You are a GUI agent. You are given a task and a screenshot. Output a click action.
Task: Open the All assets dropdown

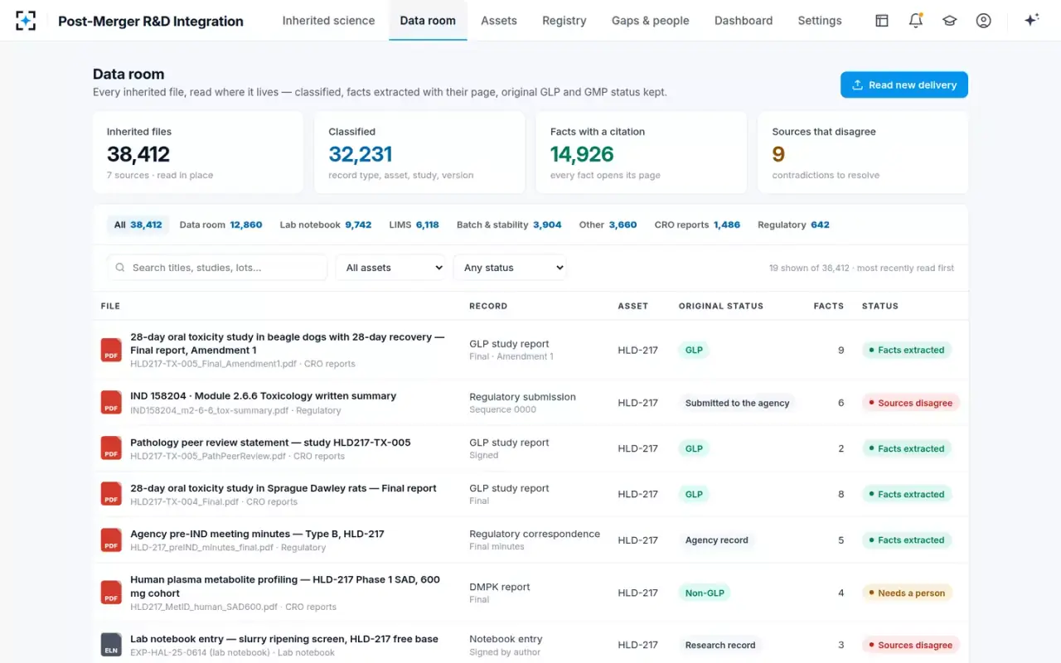[390, 268]
